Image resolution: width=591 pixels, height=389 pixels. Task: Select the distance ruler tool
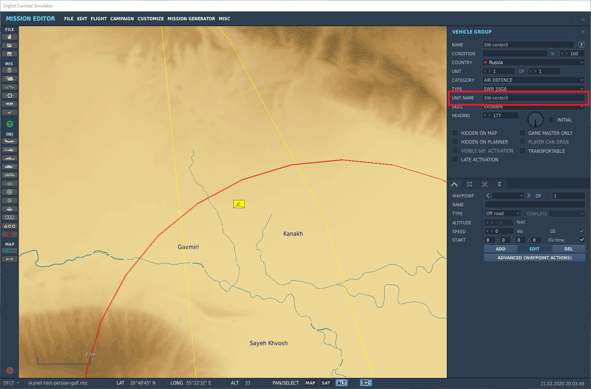coord(10,259)
